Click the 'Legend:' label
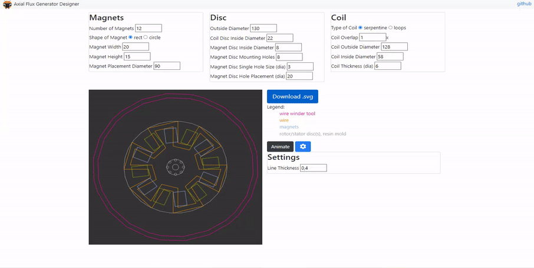The height and width of the screenshot is (268, 534). (x=276, y=107)
